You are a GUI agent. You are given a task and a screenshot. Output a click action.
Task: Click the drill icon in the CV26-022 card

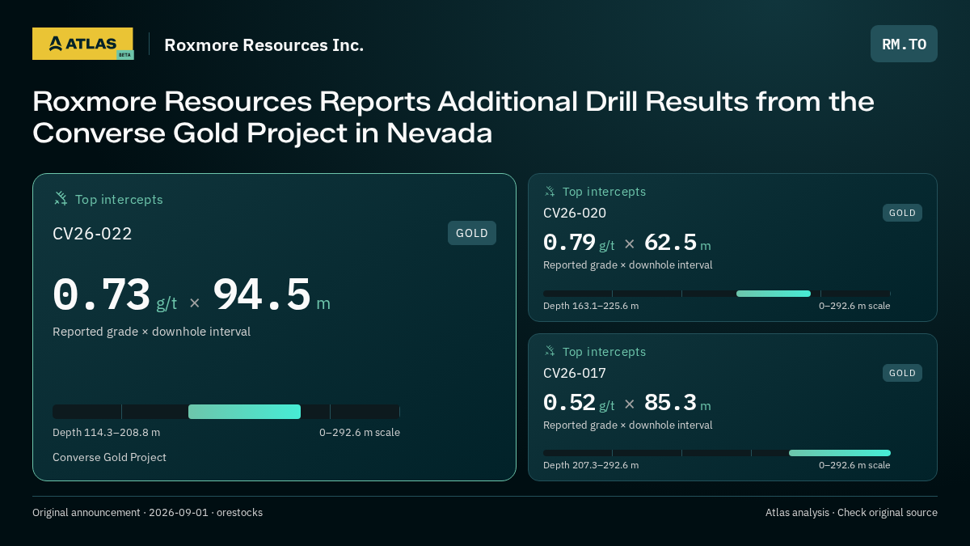(61, 198)
